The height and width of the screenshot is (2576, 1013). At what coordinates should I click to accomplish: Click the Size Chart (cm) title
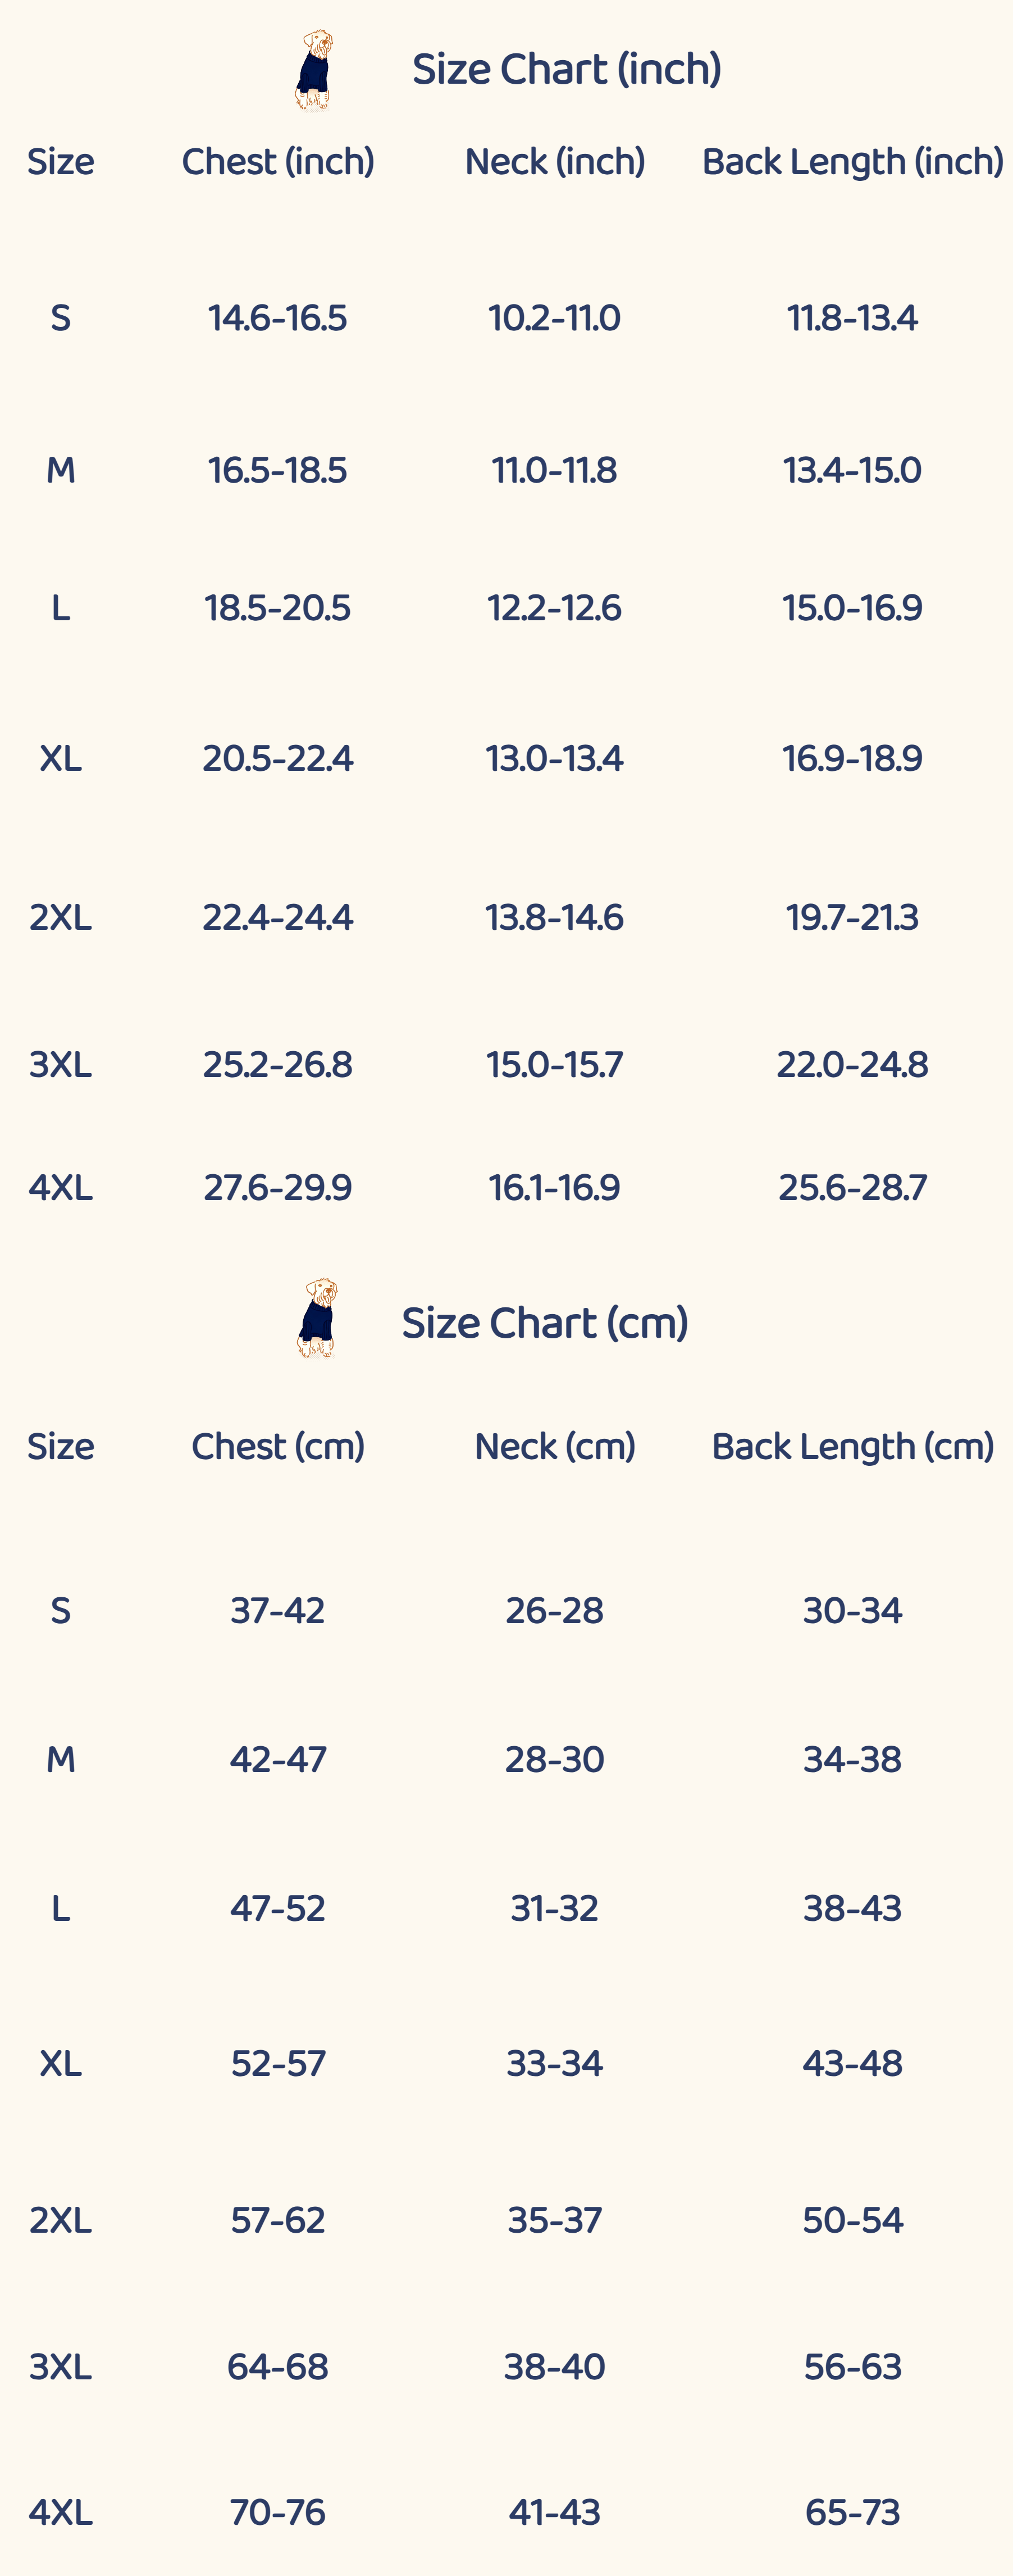coord(545,1323)
